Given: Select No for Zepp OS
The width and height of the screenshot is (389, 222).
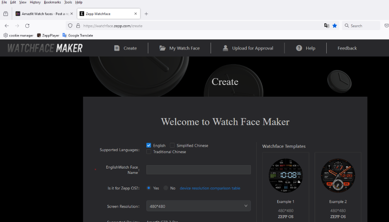Looking at the screenshot, I should pos(166,188).
